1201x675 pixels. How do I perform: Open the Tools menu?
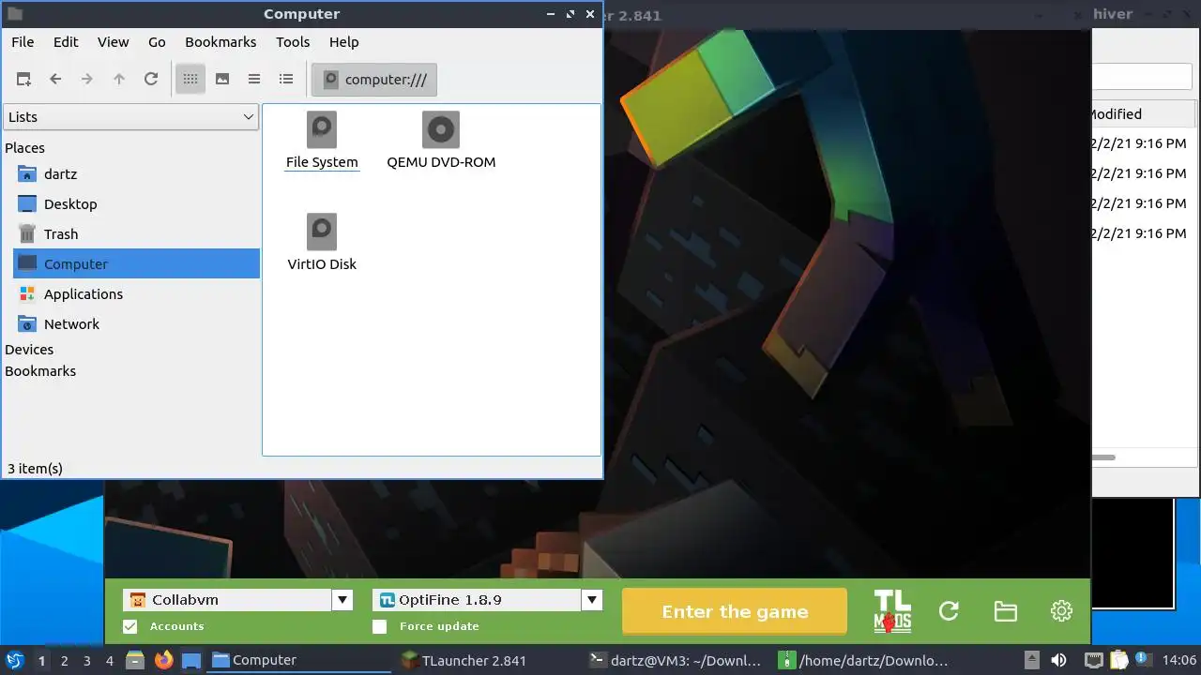293,42
